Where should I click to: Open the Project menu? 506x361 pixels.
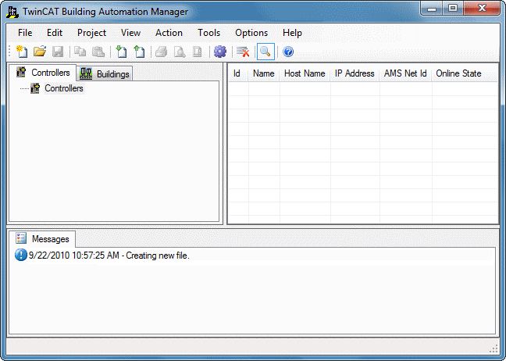91,33
